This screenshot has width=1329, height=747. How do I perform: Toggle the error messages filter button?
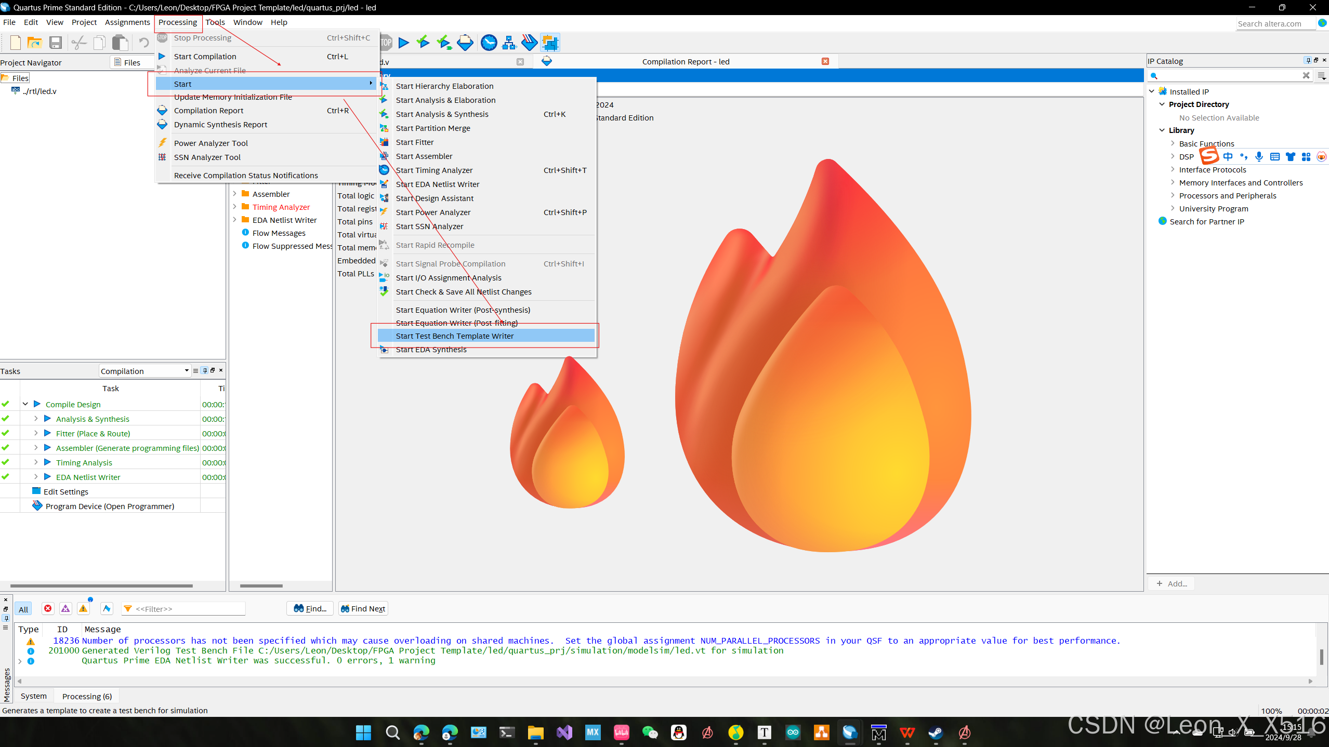pos(48,608)
